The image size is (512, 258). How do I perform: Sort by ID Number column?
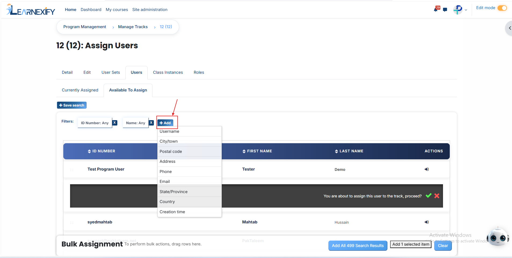[x=101, y=151]
